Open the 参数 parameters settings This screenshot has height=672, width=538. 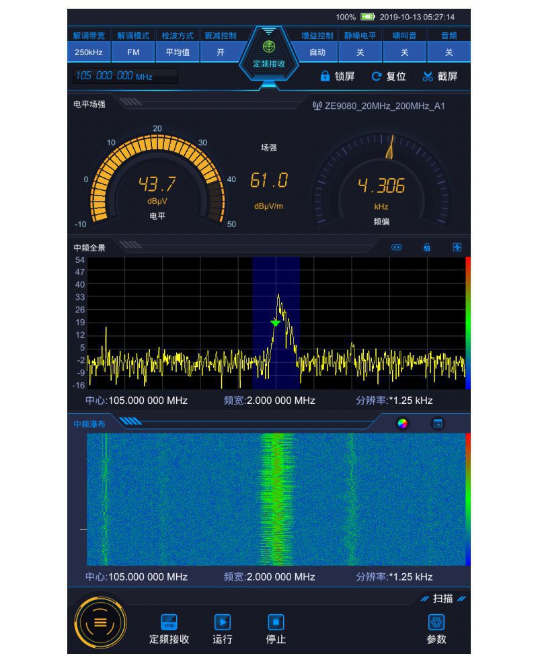pyautogui.click(x=436, y=622)
